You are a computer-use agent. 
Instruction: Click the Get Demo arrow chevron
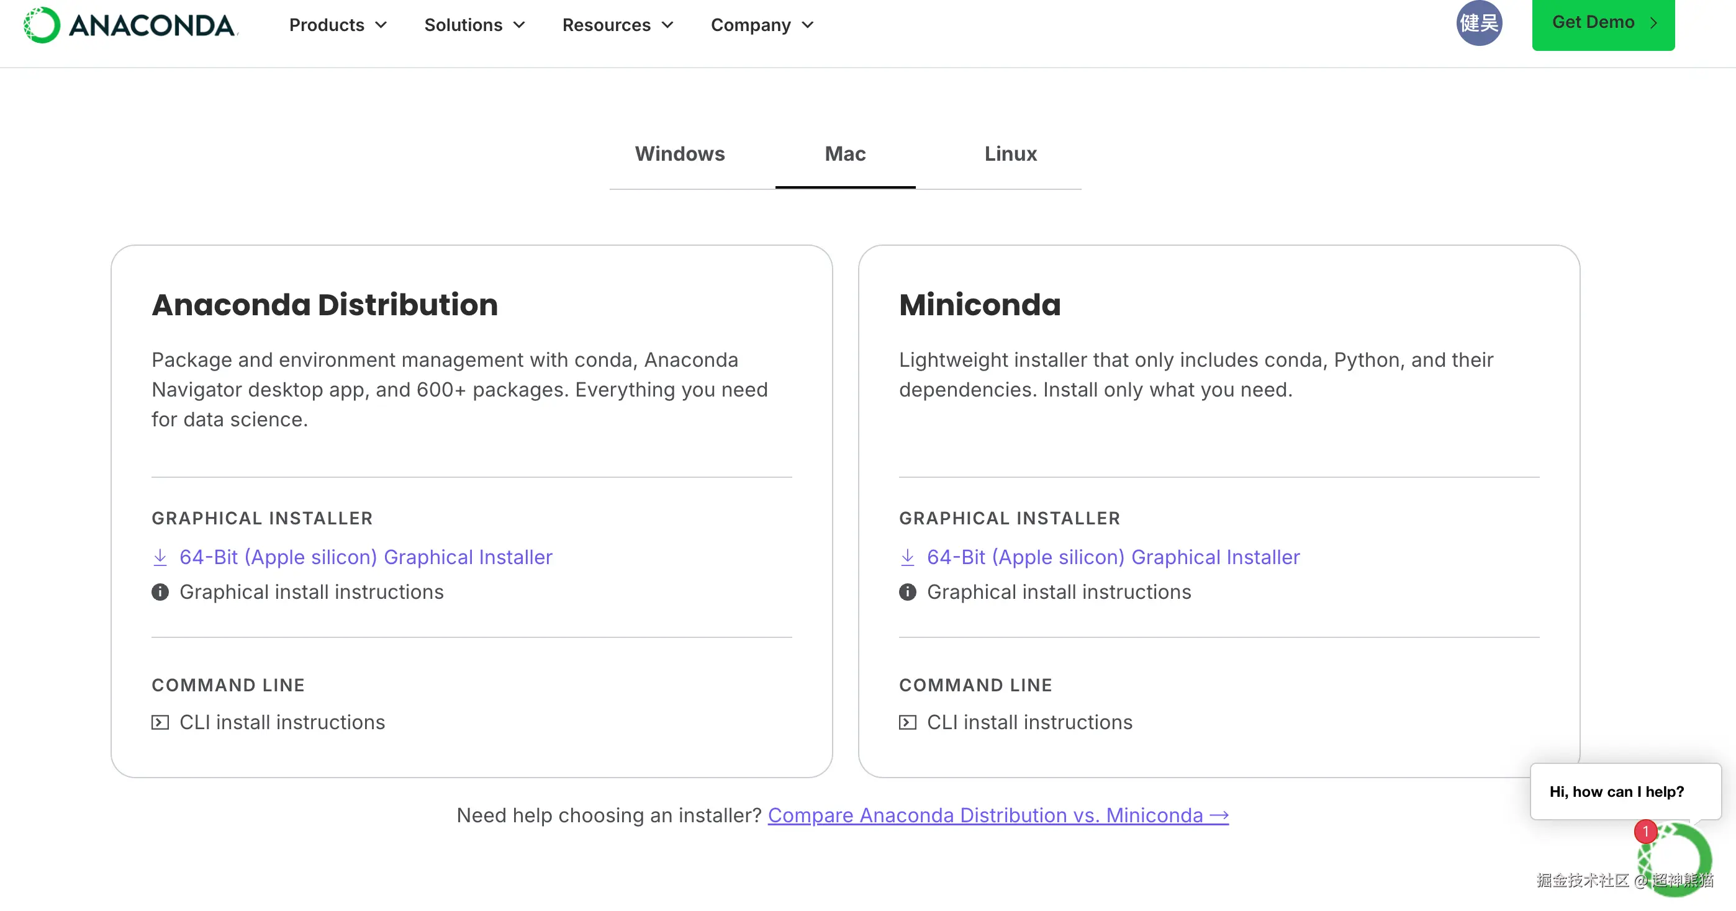[x=1653, y=23]
